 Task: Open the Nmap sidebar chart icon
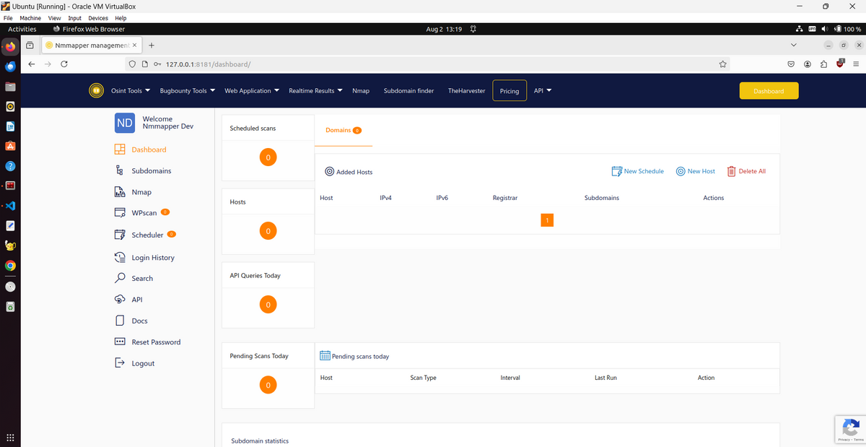120,192
